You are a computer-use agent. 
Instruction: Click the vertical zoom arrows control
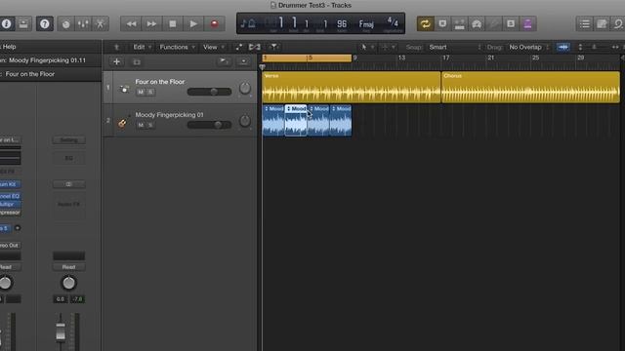tap(580, 47)
